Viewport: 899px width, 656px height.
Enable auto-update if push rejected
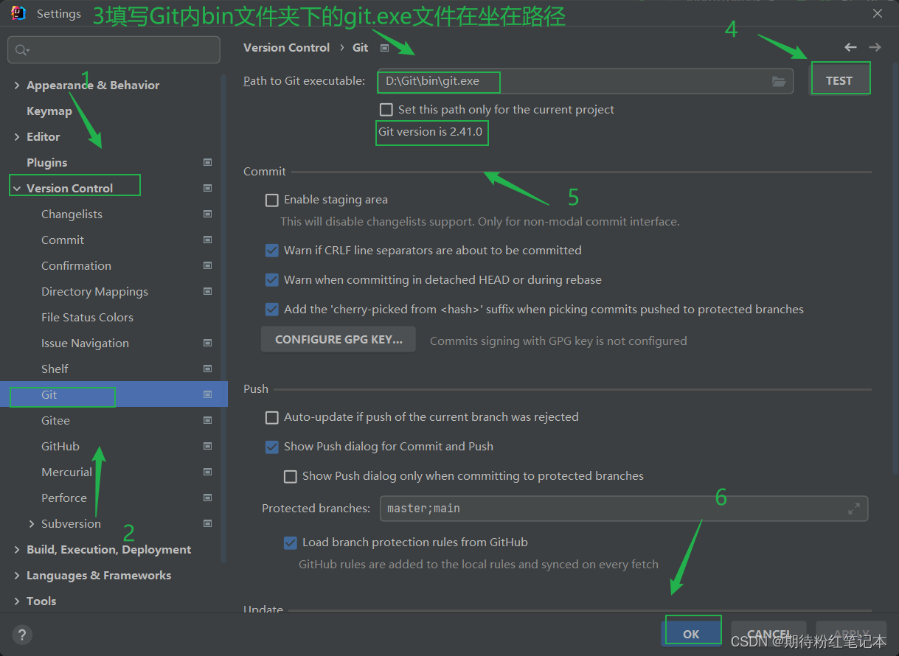(x=271, y=417)
